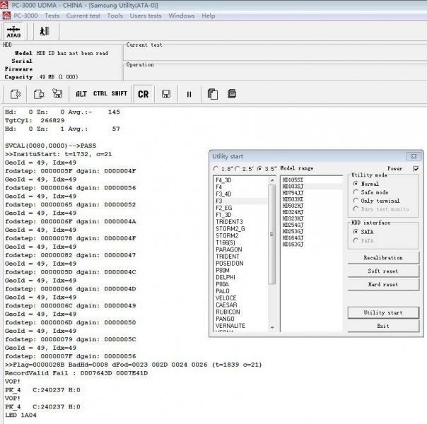Toggle the SHIFT key toolbar button

click(x=119, y=94)
